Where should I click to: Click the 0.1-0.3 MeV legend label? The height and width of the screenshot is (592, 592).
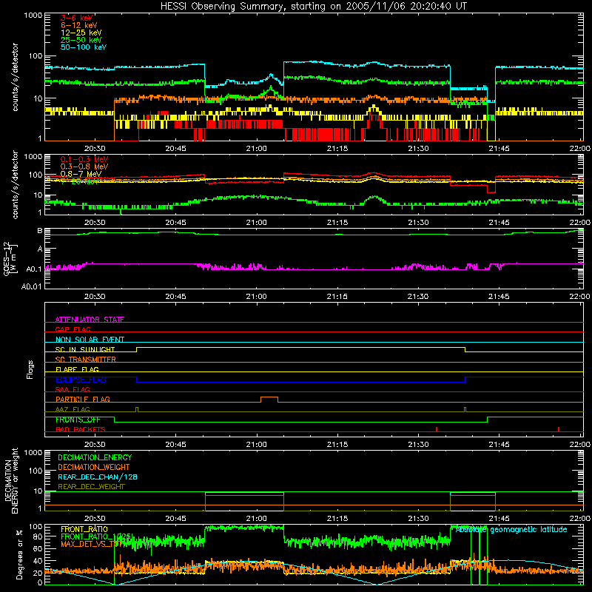coord(84,159)
